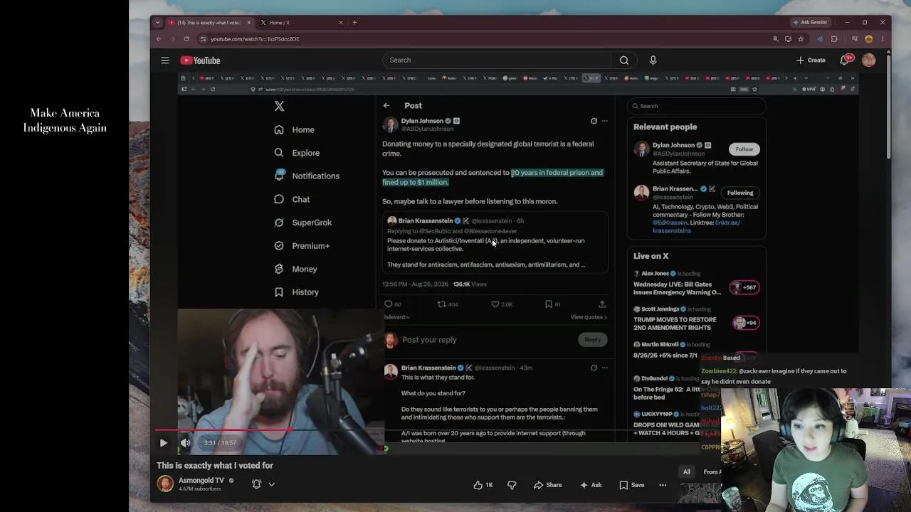This screenshot has height=512, width=911.
Task: Open more actions ellipsis under video
Action: pos(663,485)
